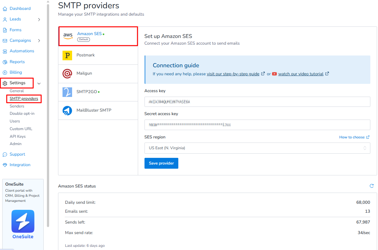The image size is (378, 250).
Task: Click the Campaigns envelope icon
Action: point(5,41)
